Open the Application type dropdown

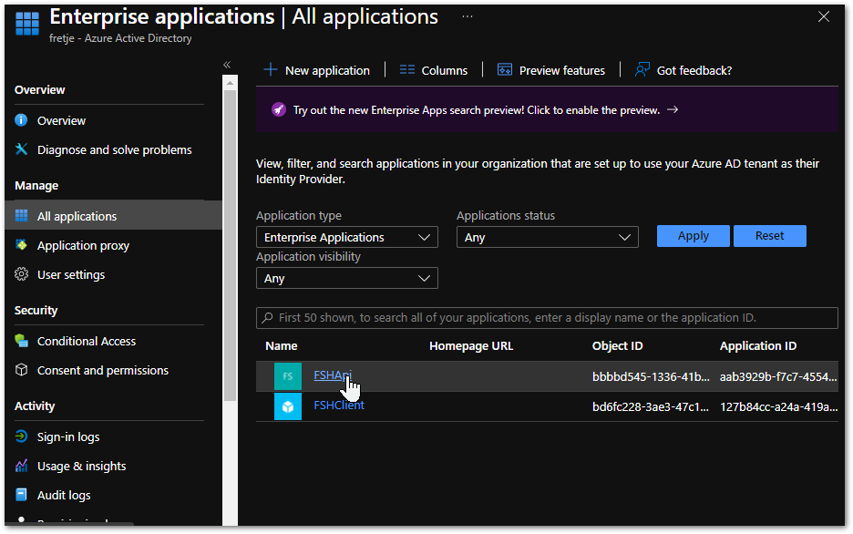[x=346, y=237]
